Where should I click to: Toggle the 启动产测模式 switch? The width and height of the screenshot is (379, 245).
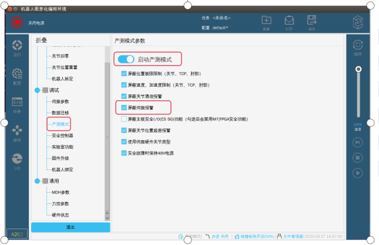(x=126, y=59)
